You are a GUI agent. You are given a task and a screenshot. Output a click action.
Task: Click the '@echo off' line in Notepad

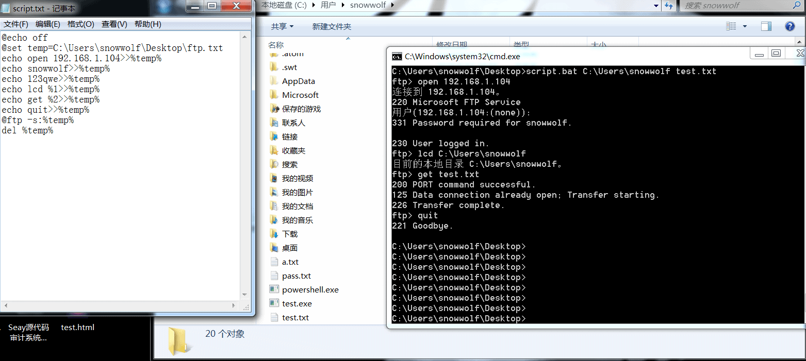click(x=25, y=38)
